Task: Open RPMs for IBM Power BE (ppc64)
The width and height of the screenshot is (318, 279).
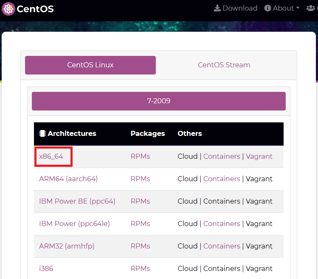Action: [141, 202]
